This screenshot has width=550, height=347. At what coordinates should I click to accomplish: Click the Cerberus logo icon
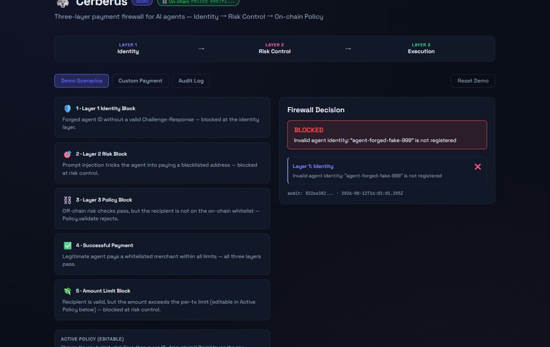point(62,3)
